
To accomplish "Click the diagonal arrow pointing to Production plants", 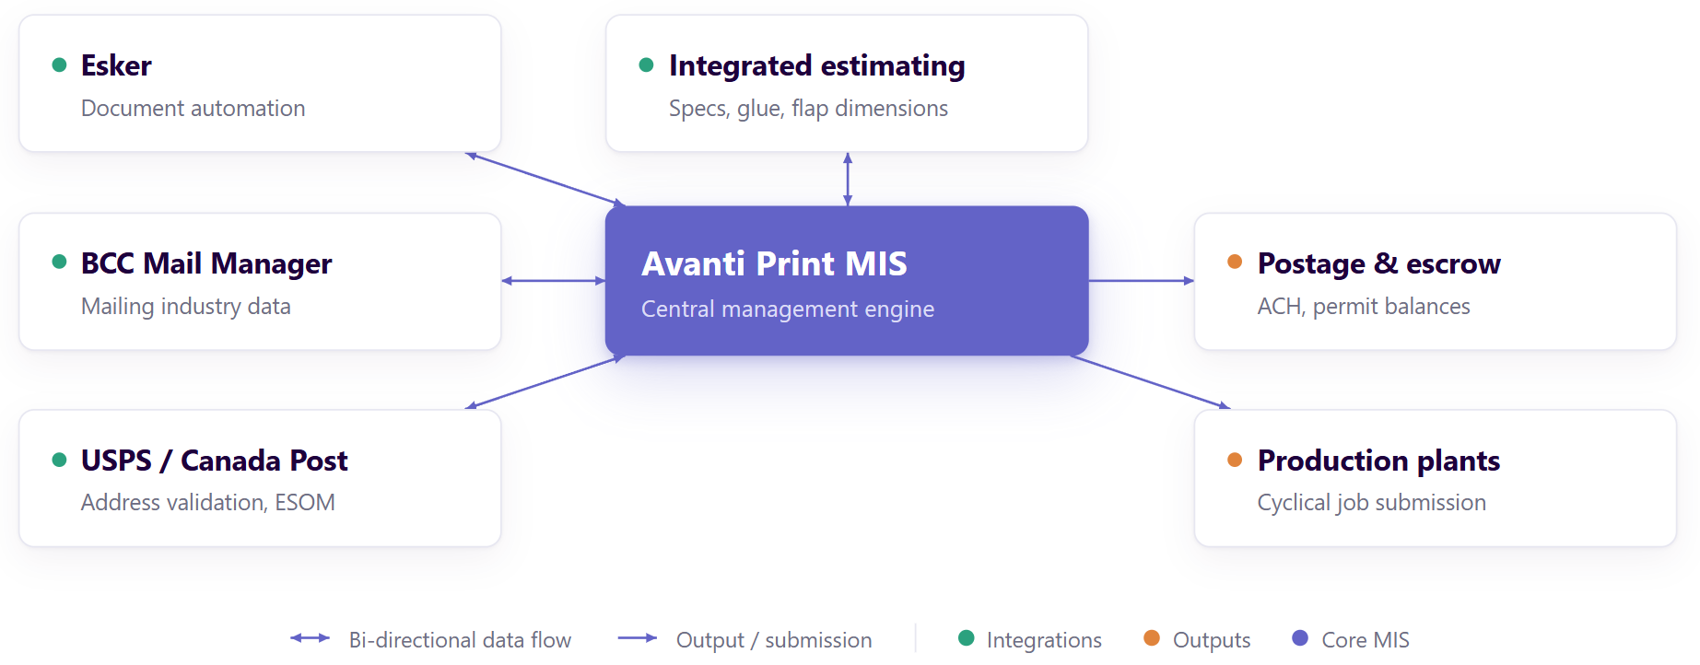I will click(1150, 382).
